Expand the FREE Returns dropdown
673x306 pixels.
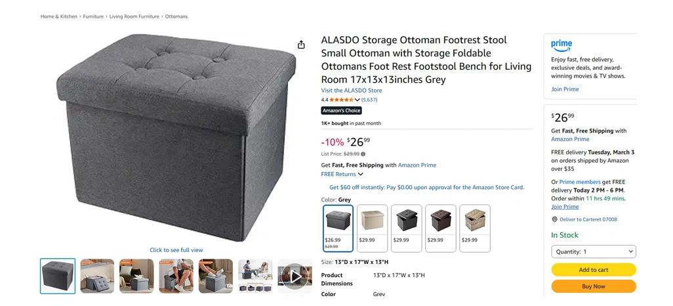(360, 175)
